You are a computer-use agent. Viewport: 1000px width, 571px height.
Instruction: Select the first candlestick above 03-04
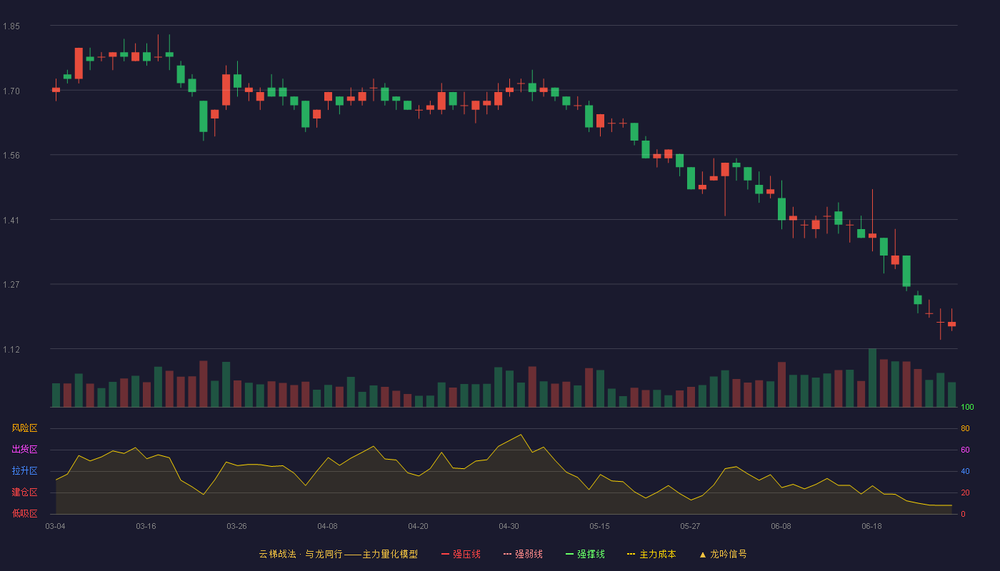coord(56,90)
